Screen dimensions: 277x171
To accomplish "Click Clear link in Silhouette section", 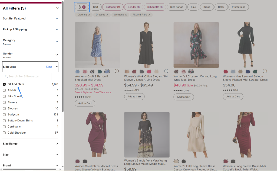I will coord(49,67).
